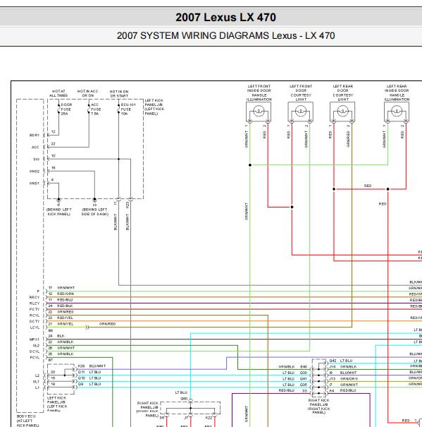Click the ground symbol behind left kick panel
This screenshot has width=422, height=427.
pyautogui.click(x=58, y=200)
